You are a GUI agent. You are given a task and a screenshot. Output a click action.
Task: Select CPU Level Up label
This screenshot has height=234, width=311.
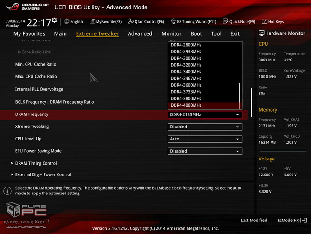click(28, 139)
